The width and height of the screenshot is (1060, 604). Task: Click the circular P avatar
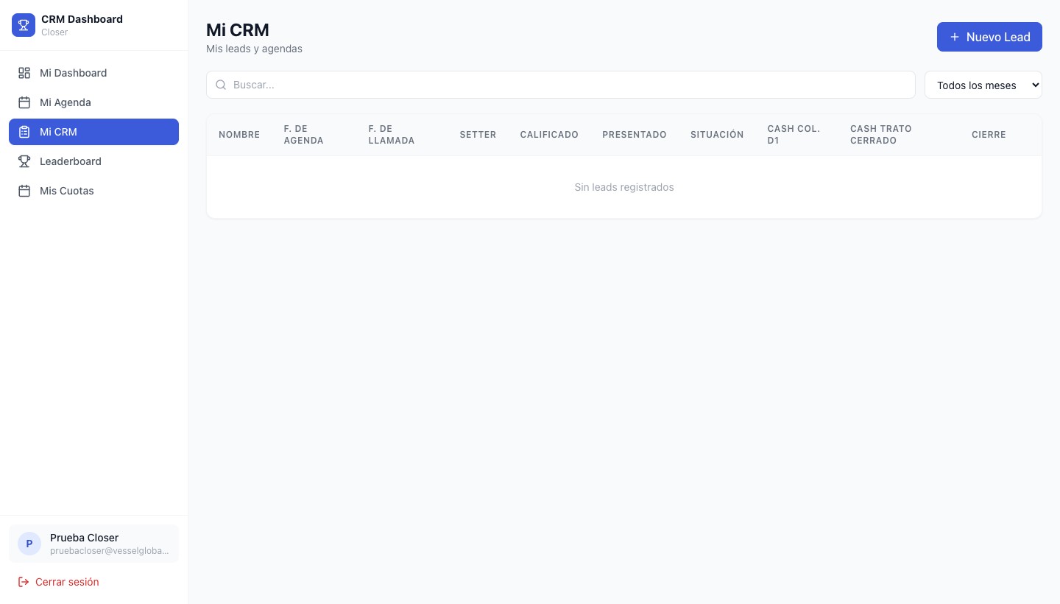point(29,544)
